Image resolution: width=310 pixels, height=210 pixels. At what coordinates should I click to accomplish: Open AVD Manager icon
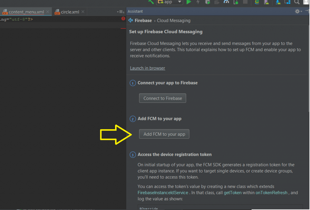point(266,2)
